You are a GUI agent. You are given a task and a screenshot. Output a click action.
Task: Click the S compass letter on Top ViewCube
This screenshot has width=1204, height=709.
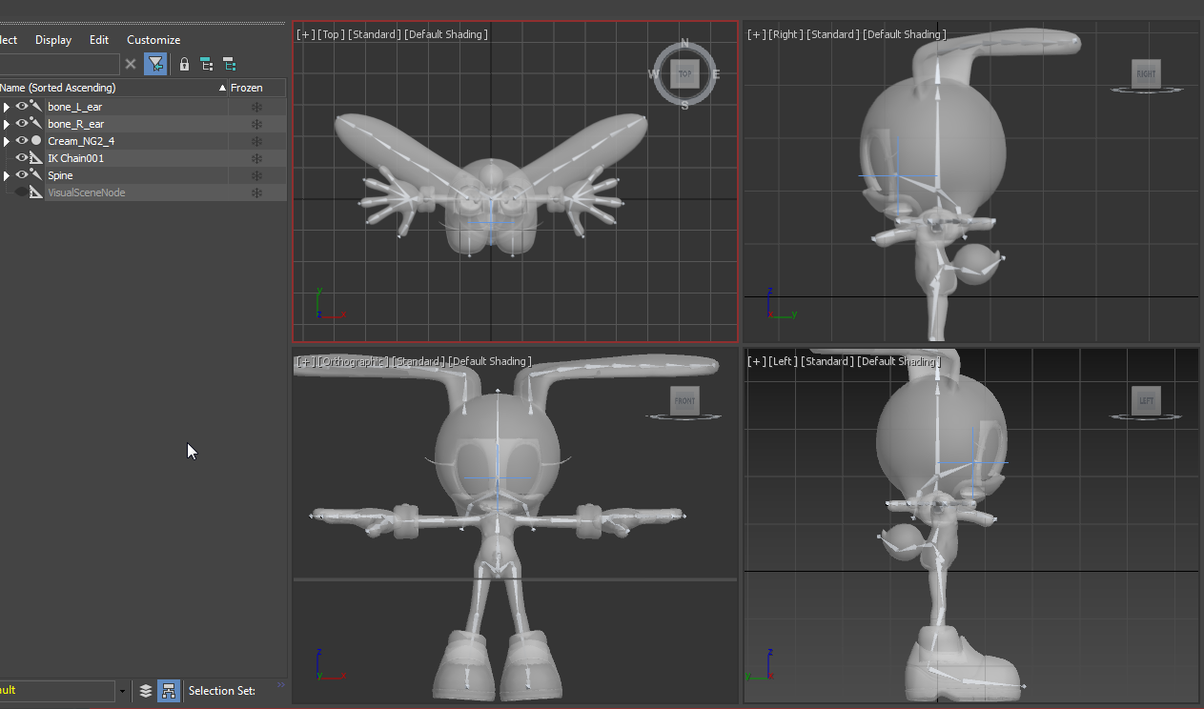pyautogui.click(x=684, y=105)
